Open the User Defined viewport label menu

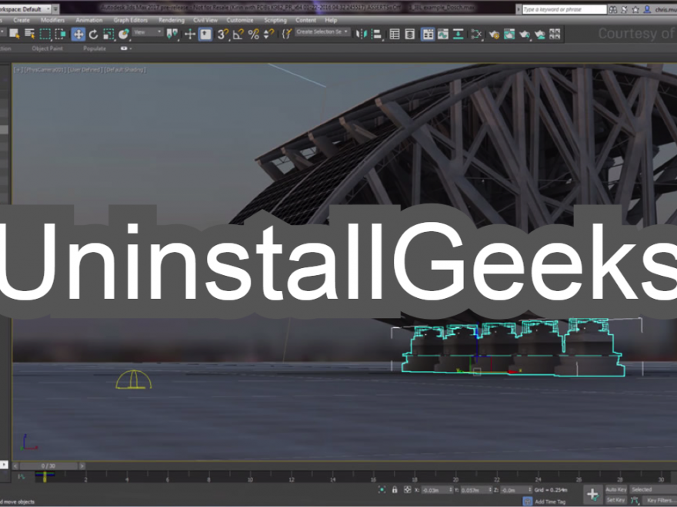[85, 70]
